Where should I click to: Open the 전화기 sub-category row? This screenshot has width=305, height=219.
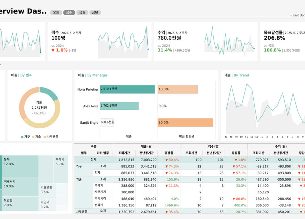[100, 205]
